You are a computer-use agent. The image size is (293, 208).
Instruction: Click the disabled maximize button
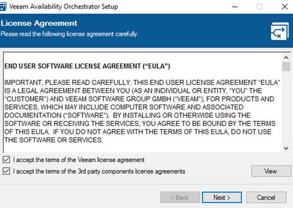pyautogui.click(x=259, y=7)
